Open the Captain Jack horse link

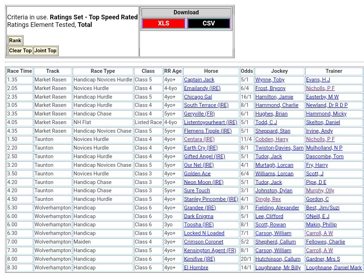tap(199, 80)
